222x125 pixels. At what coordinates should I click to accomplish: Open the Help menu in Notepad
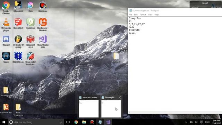click(156, 15)
